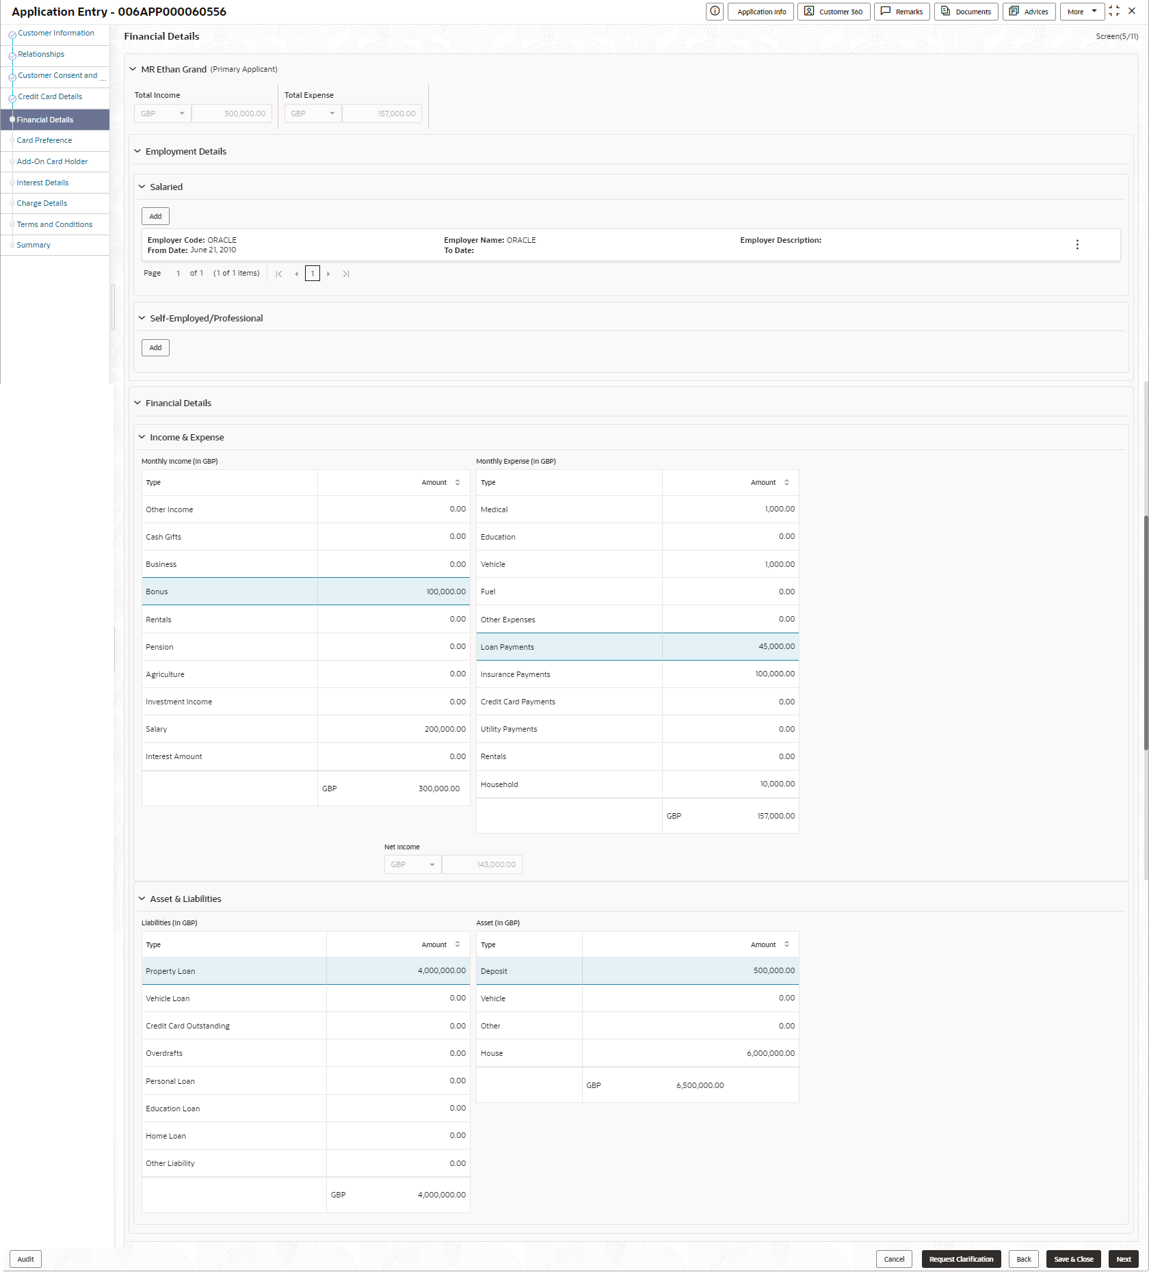Go to next page of salaried list

[x=328, y=274]
